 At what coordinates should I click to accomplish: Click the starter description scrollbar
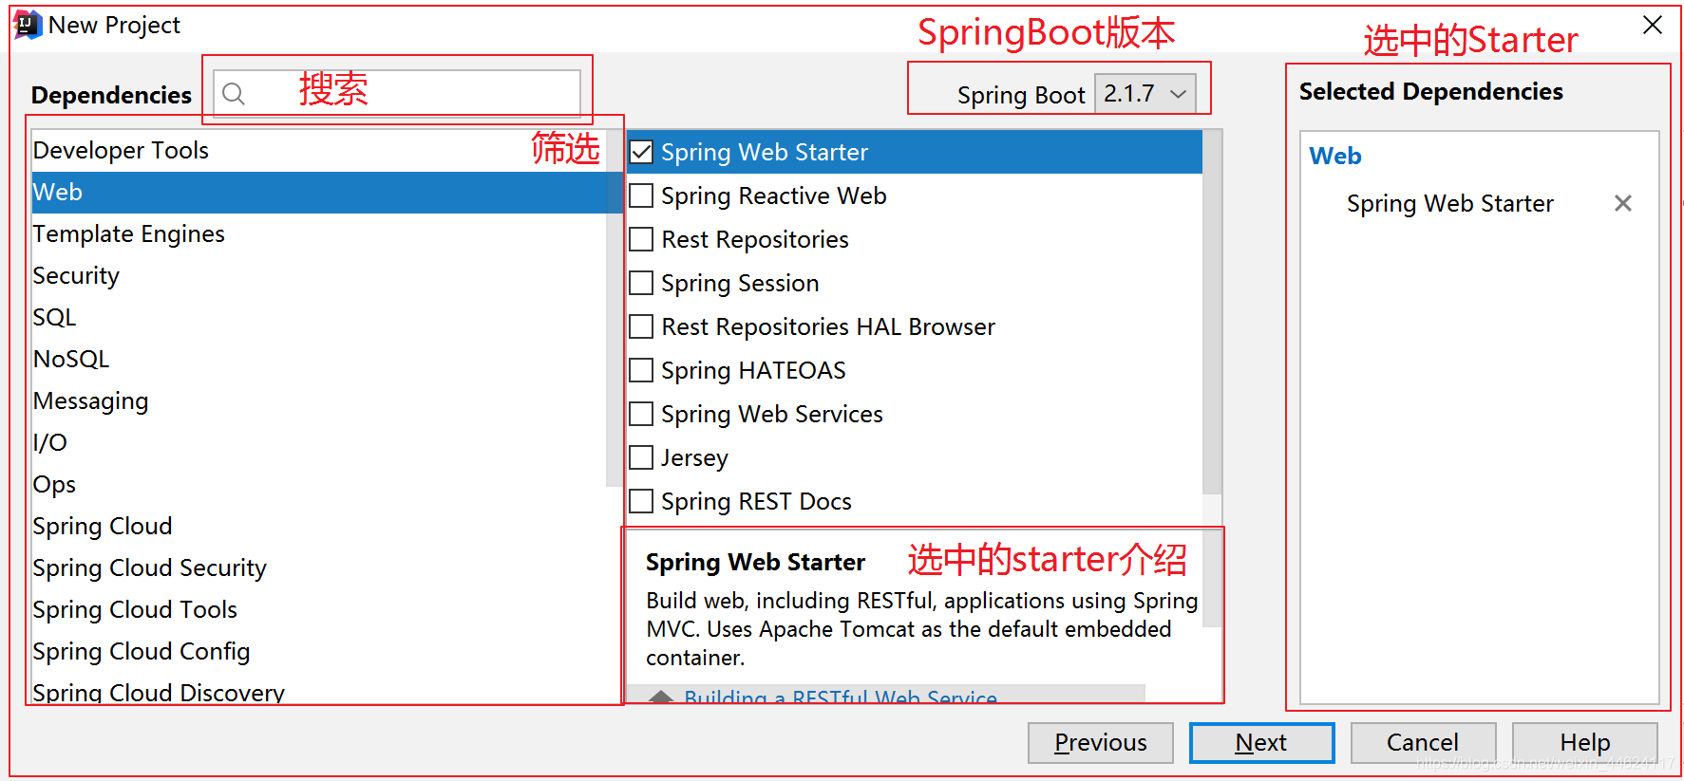click(1212, 578)
